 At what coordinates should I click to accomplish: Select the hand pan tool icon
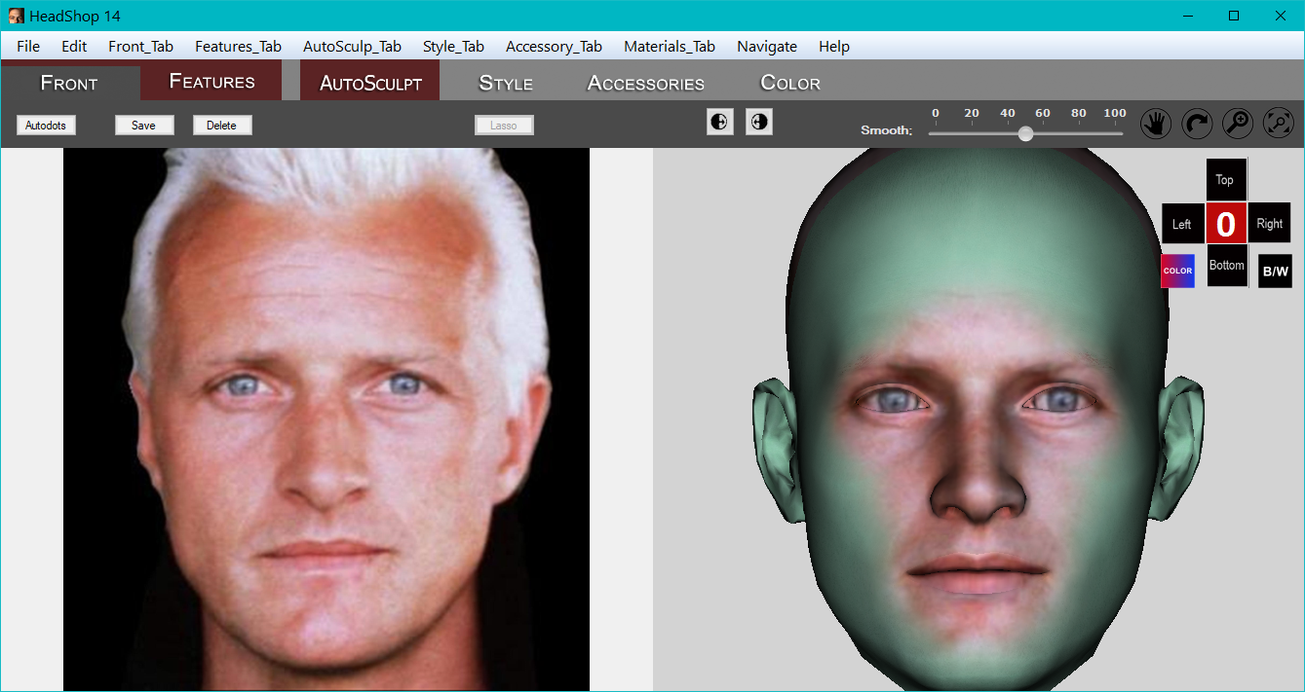(x=1156, y=123)
